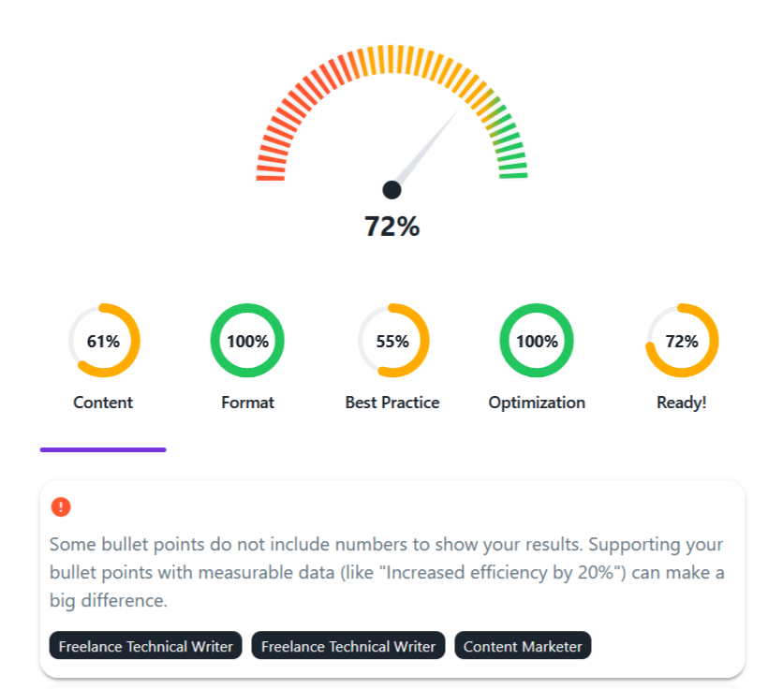Click the purple underline indicator below Content

[x=103, y=449]
